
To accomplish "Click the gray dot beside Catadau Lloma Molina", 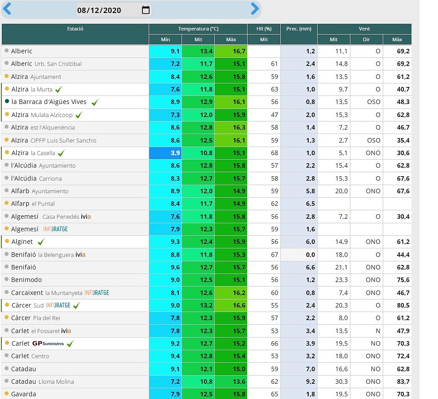I will (7, 381).
